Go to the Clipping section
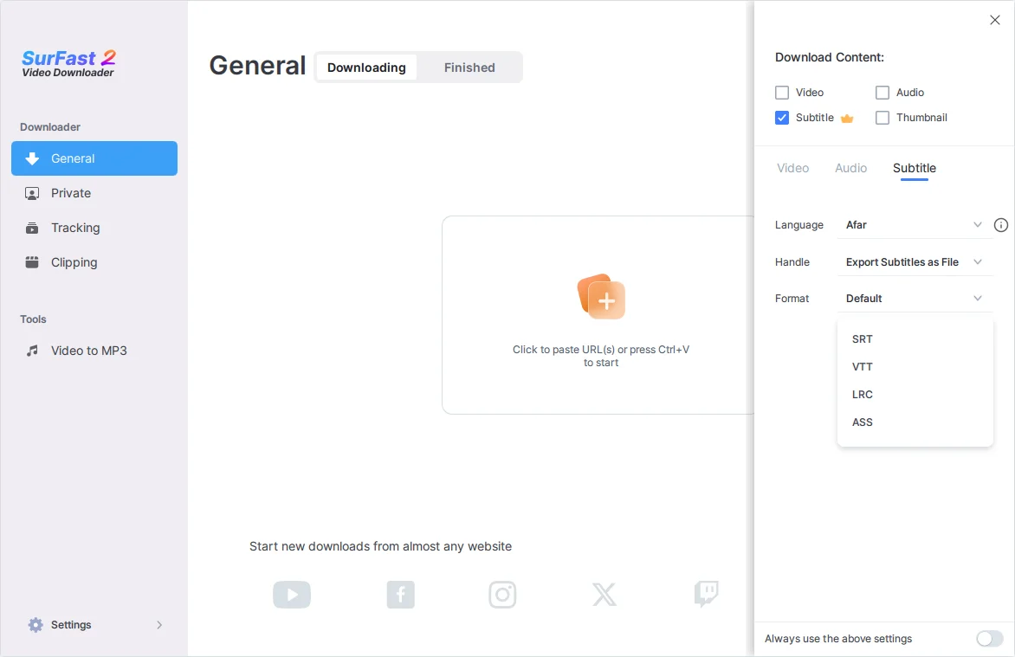This screenshot has height=657, width=1015. point(94,262)
